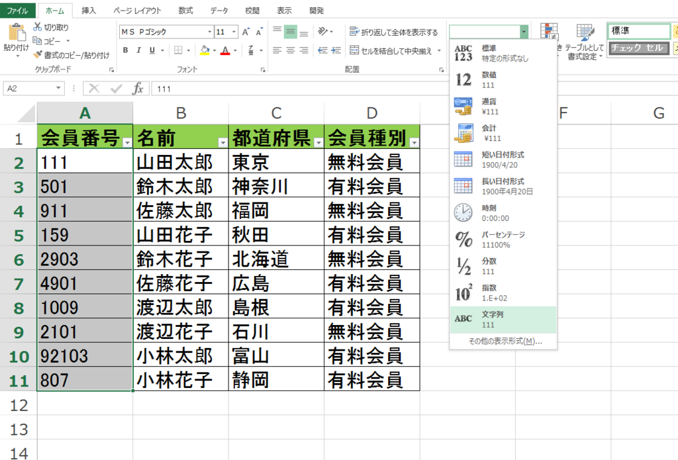
Task: Open the font size dropdown
Action: coord(233,32)
